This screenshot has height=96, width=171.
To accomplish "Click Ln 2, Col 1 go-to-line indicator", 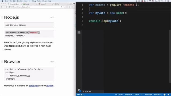I will 119,95.
